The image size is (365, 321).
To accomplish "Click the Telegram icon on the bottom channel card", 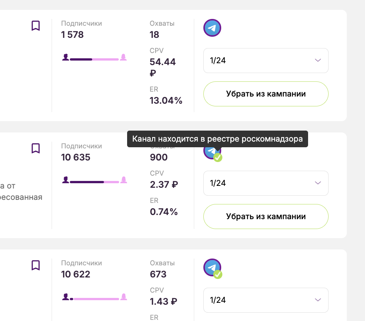I will [x=212, y=267].
